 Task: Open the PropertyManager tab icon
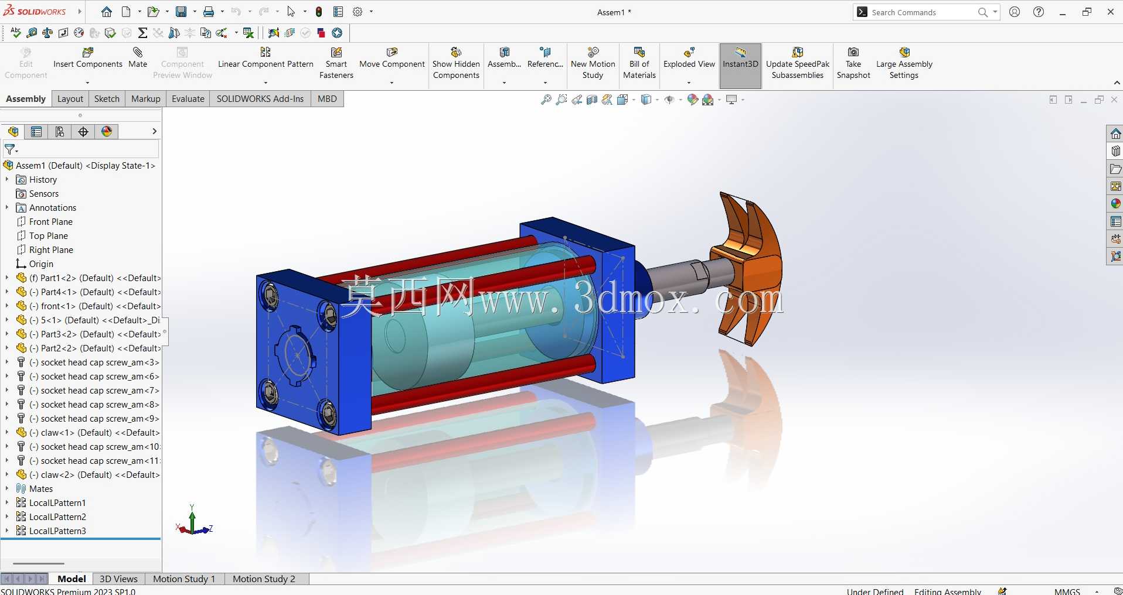pyautogui.click(x=36, y=132)
